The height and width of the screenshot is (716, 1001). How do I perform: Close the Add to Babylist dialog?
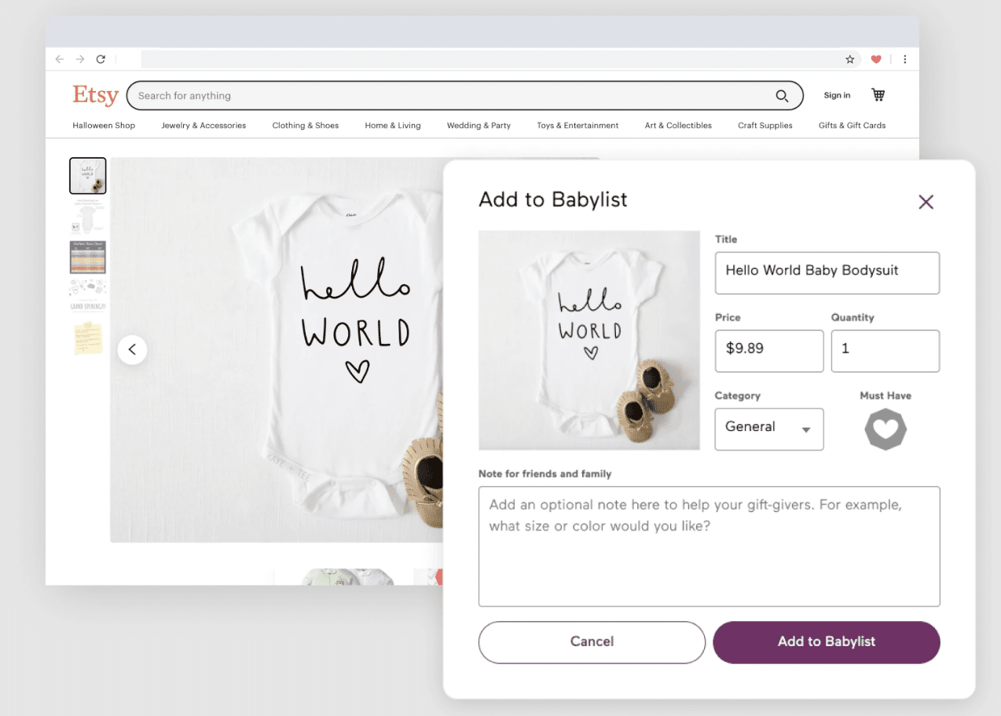pyautogui.click(x=926, y=202)
